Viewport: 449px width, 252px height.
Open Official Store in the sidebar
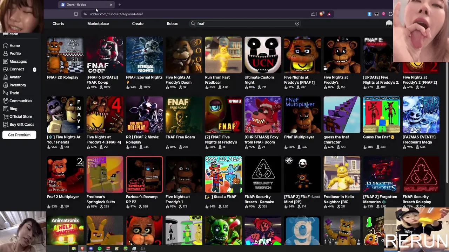17,117
